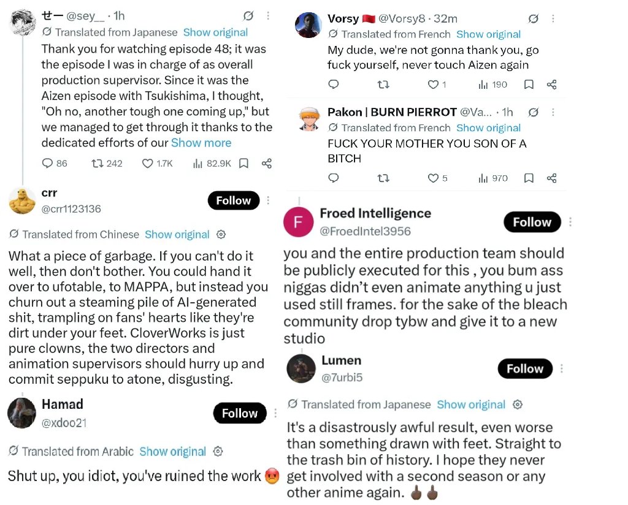
Task: Share Pakon's reply tweet
Action: coord(551,178)
